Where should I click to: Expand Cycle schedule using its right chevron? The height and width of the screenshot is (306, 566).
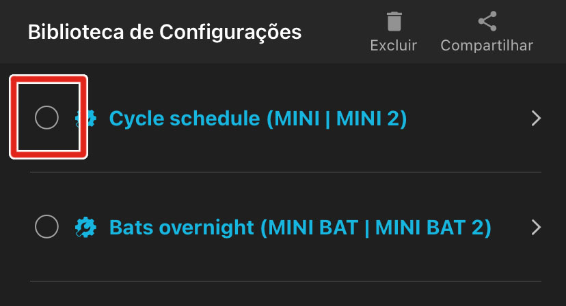point(537,119)
